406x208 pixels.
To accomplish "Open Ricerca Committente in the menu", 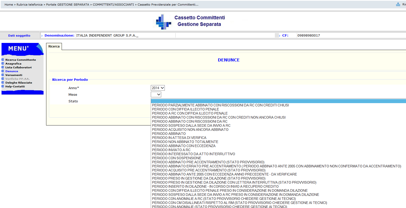I will pos(21,60).
